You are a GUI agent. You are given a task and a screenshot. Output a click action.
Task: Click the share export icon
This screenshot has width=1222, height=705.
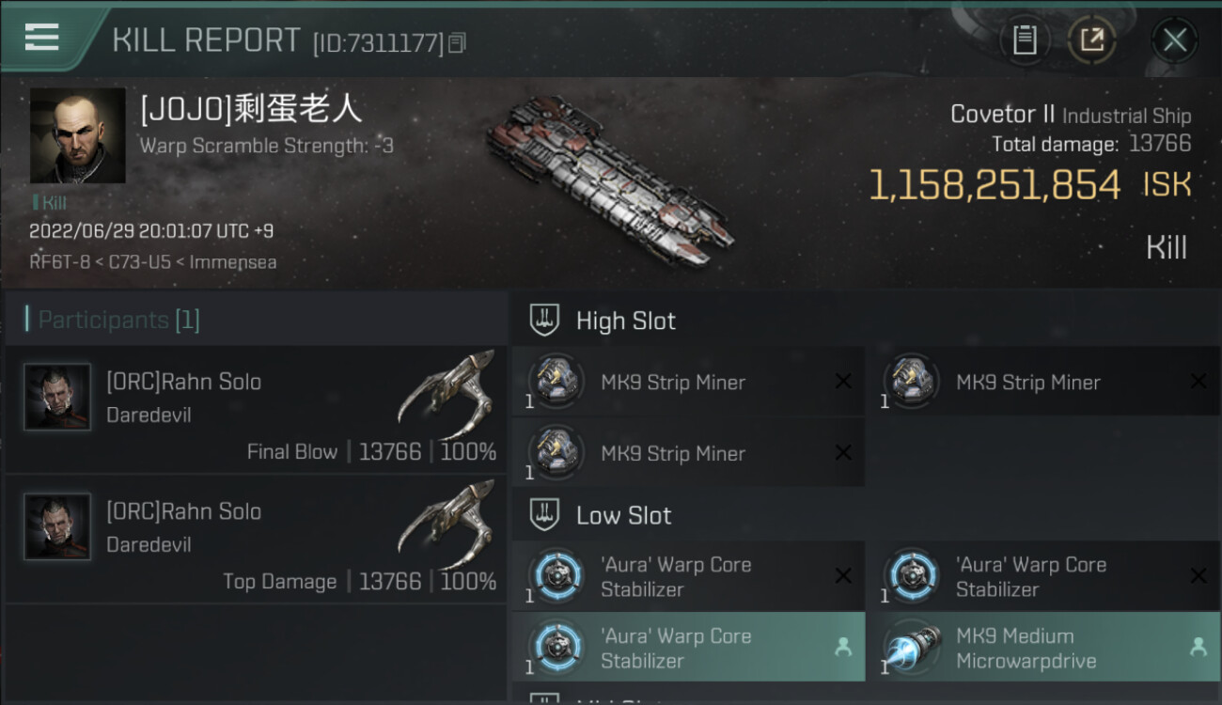pos(1091,40)
